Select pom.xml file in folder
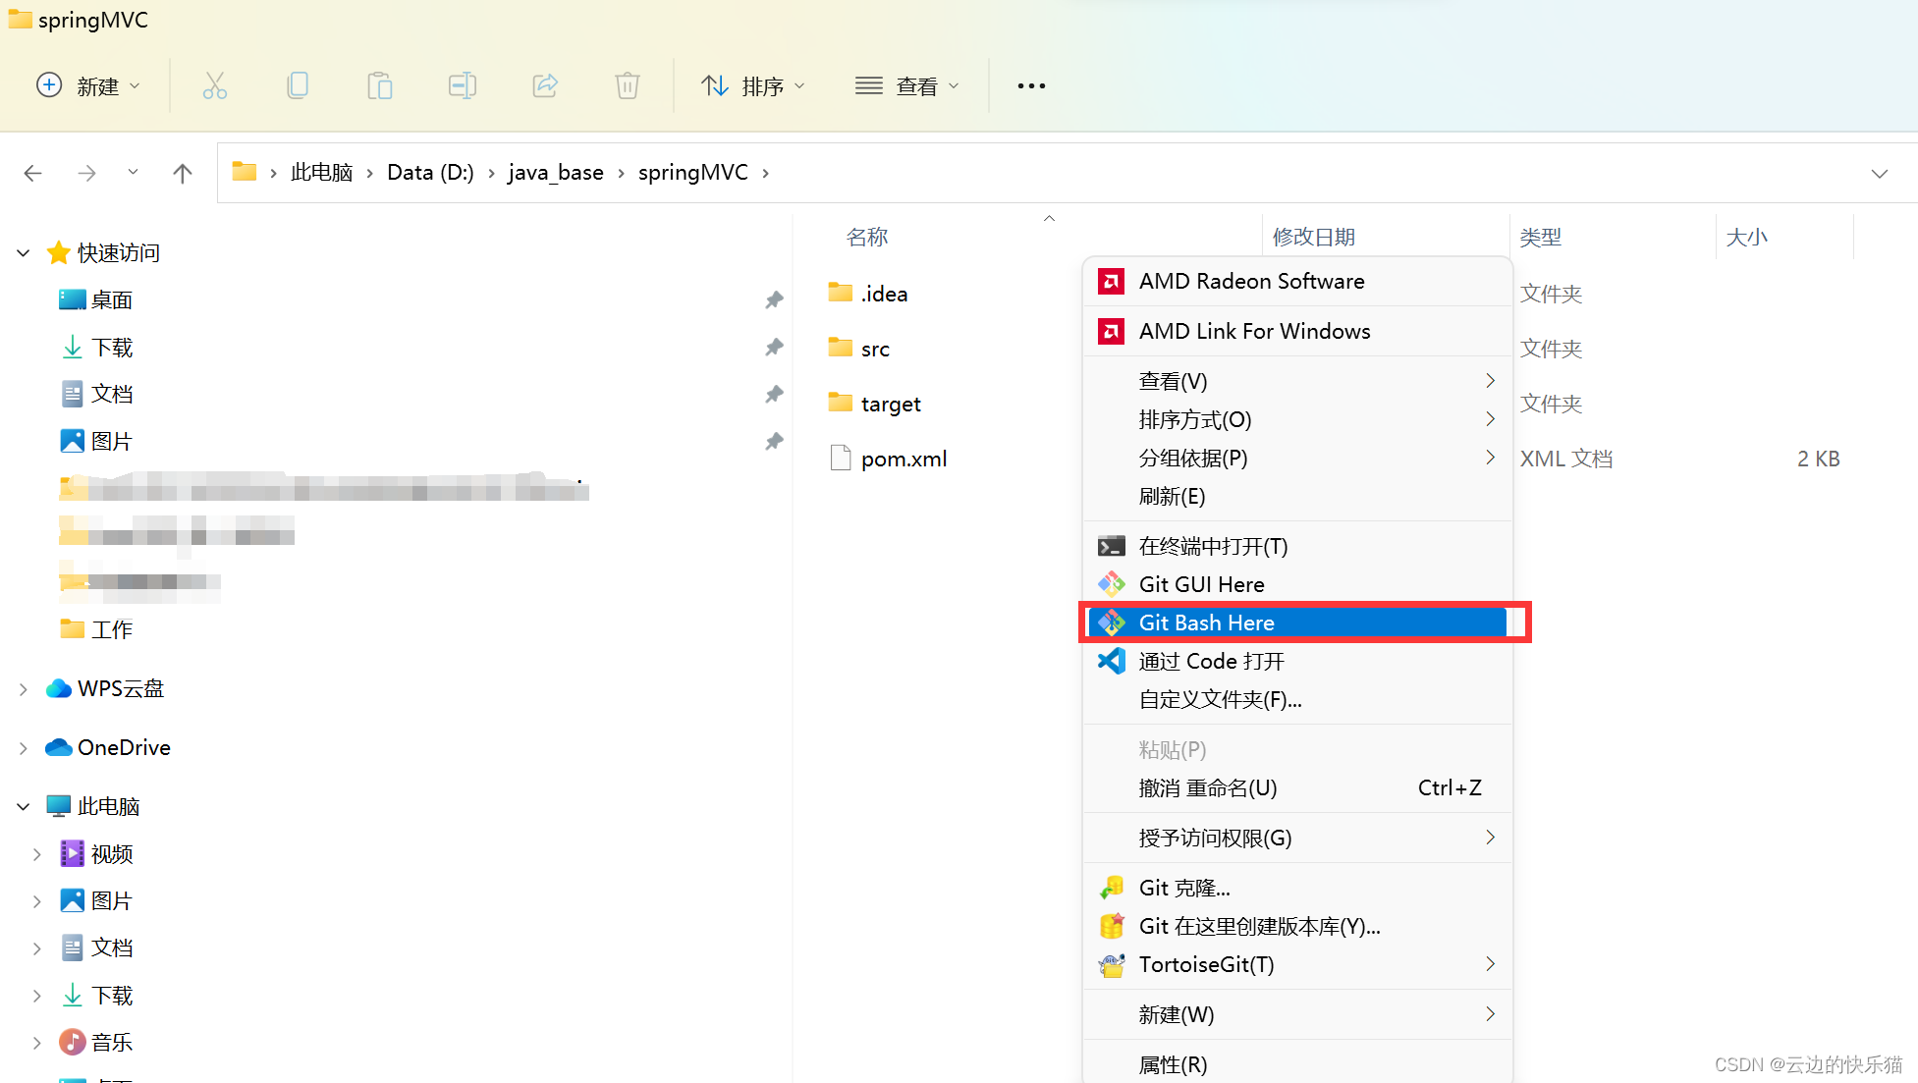The image size is (1918, 1083). (x=901, y=458)
